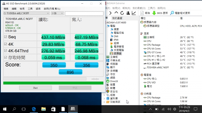The image size is (202, 113).
Task: Open the 說明 menu in AS SSD
Action: [x=52, y=9]
